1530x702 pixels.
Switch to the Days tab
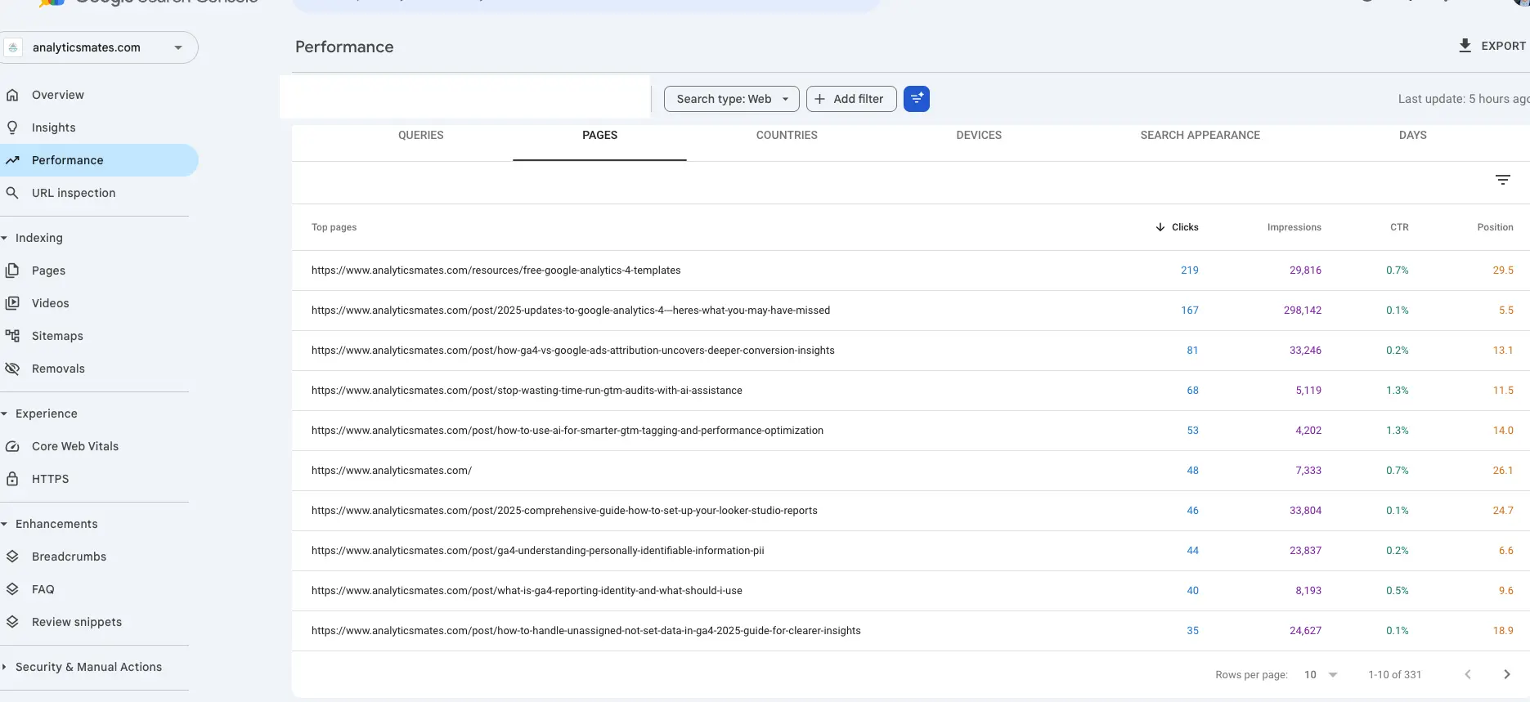click(1412, 136)
